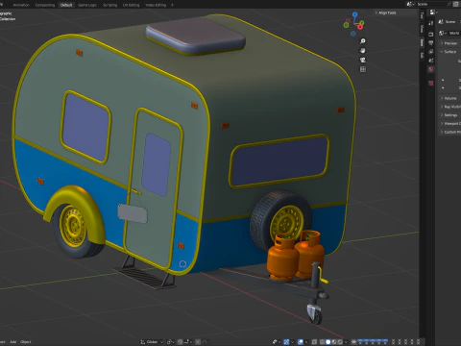Open the Render properties tab icon
The height and width of the screenshot is (346, 461).
tap(431, 34)
